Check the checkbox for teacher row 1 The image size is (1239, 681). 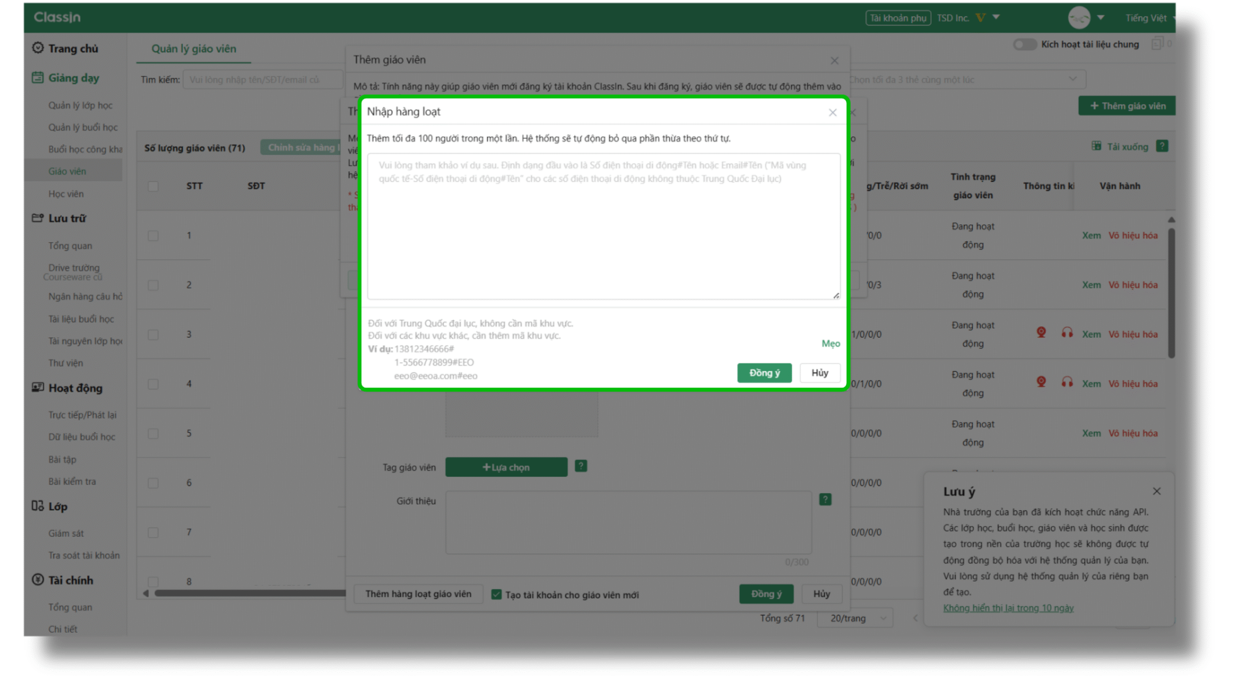pos(153,236)
